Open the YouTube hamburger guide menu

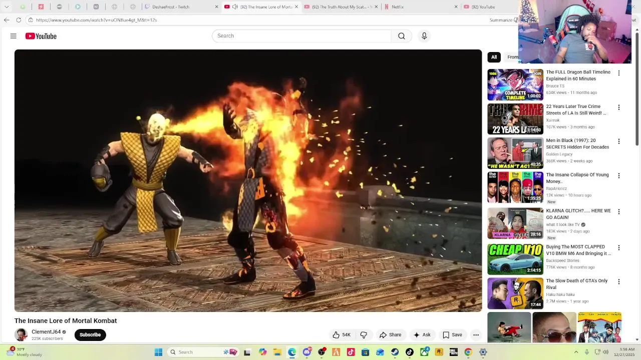[14, 36]
